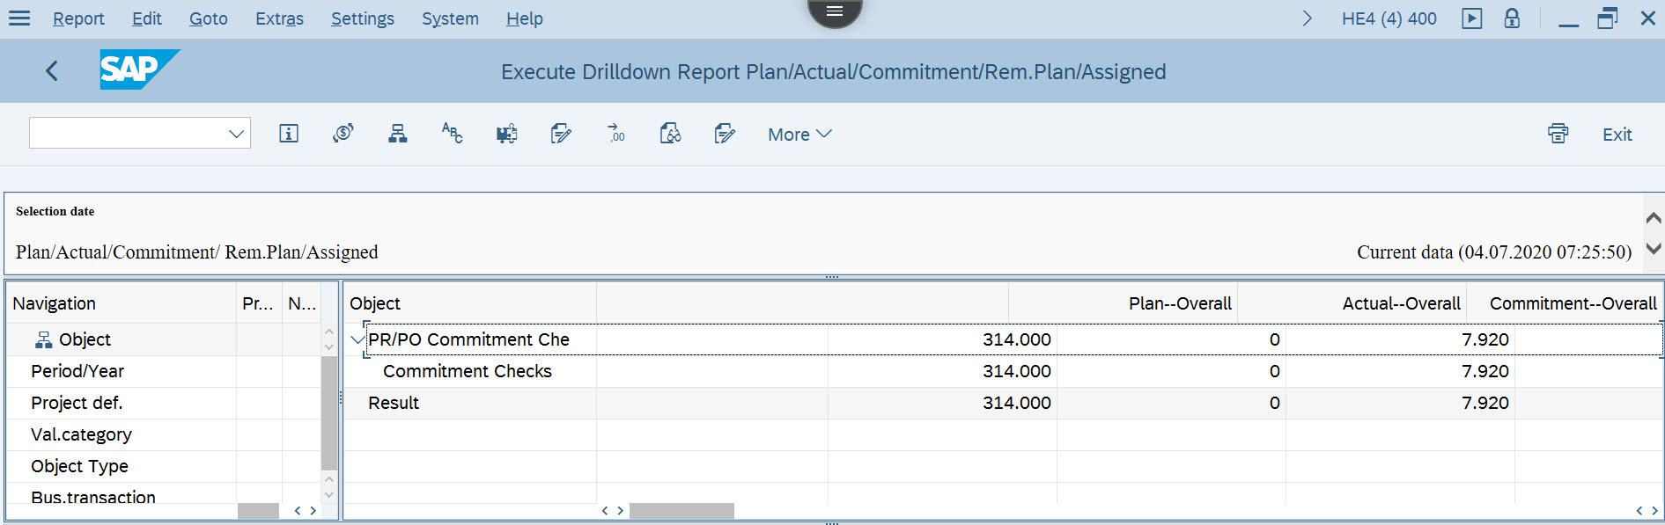Click the currency conversion dollar icon
The height and width of the screenshot is (525, 1665).
tap(343, 134)
